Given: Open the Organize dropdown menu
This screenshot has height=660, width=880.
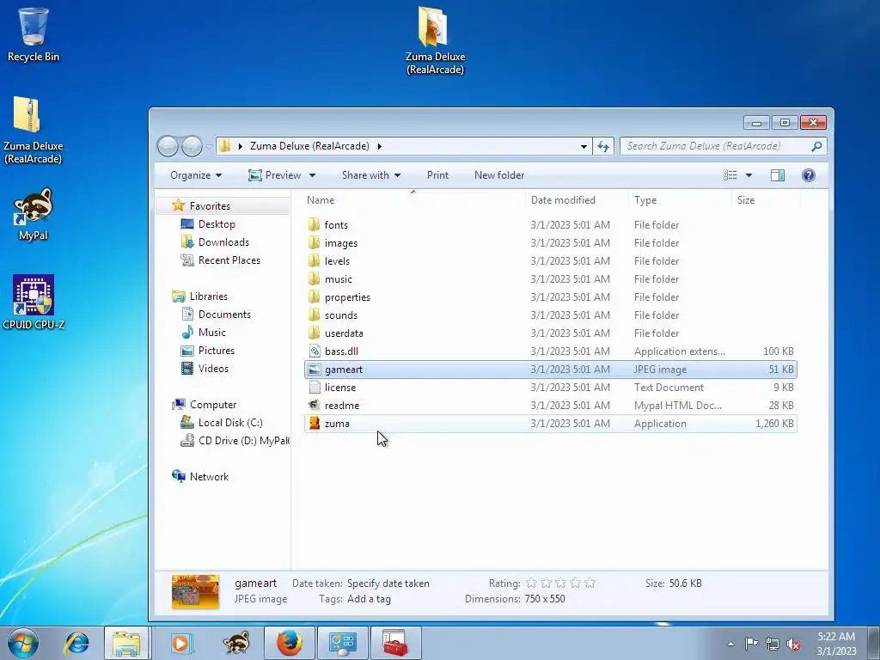Looking at the screenshot, I should click(x=196, y=175).
